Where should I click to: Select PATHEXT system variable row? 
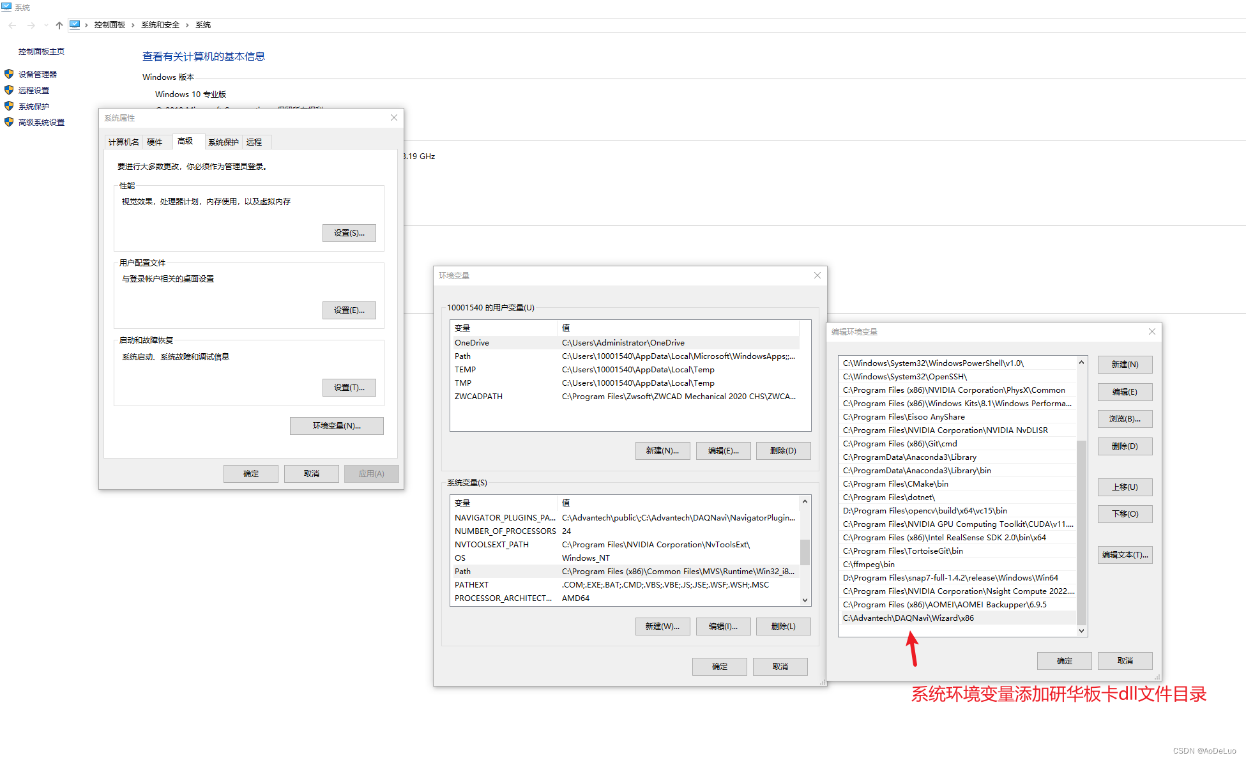pos(625,585)
